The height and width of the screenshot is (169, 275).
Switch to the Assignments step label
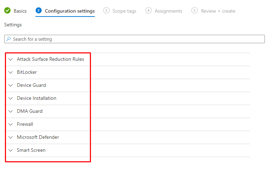point(169,11)
